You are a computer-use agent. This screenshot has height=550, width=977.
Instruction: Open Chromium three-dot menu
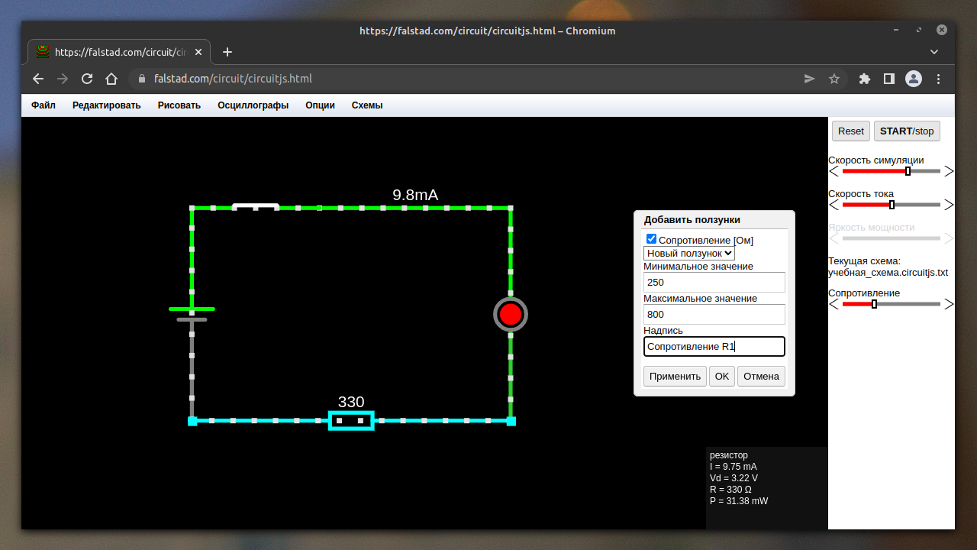[x=939, y=79]
